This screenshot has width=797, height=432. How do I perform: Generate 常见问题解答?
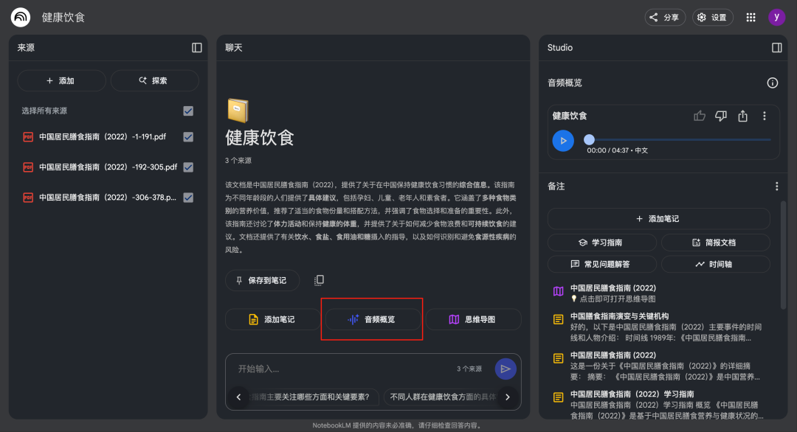(x=602, y=264)
